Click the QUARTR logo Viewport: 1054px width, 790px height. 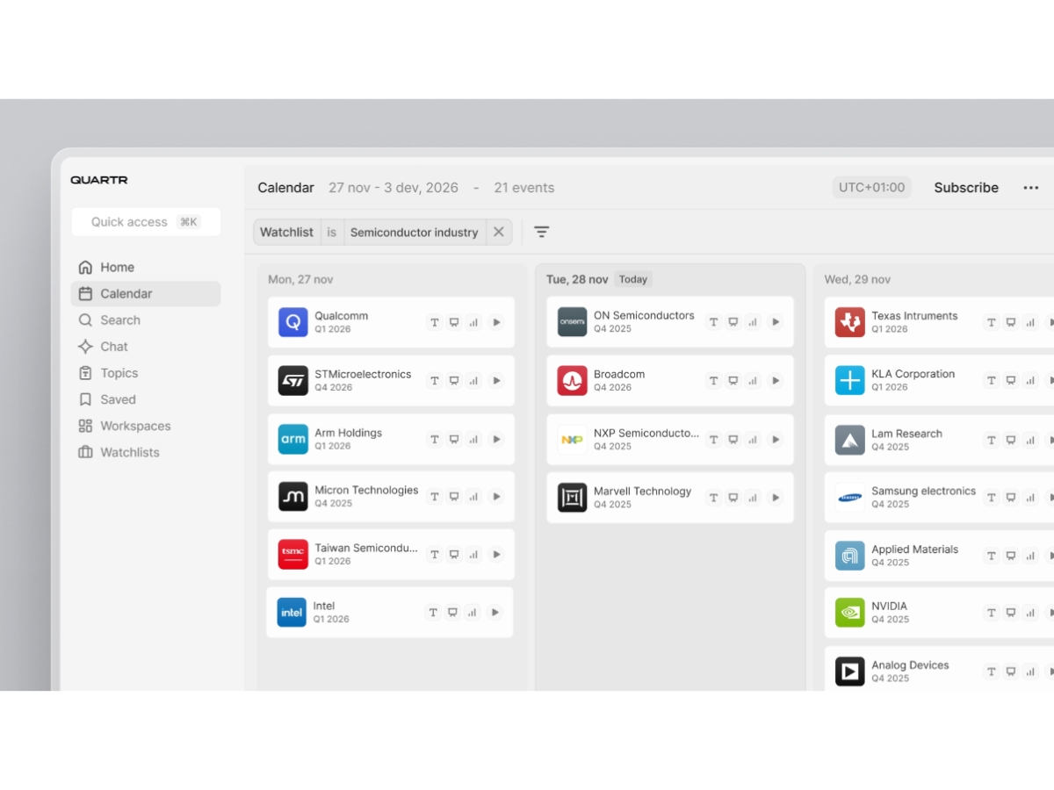coord(99,180)
